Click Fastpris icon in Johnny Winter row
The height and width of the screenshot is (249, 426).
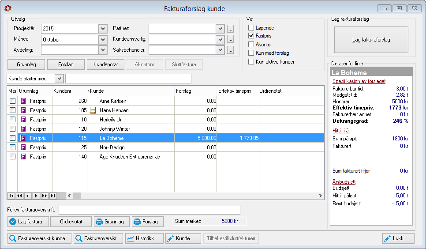(23, 129)
